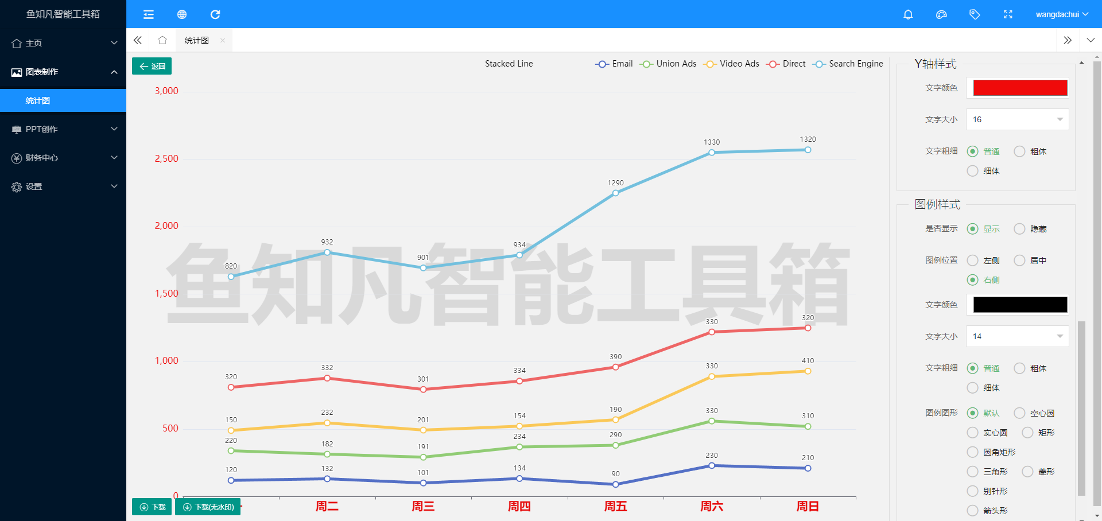
Task: Open the globe website icon
Action: [x=182, y=14]
